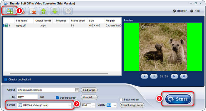The width and height of the screenshot is (206, 111).
Task: Enable the Batch extract checkbox
Action: [121, 100]
